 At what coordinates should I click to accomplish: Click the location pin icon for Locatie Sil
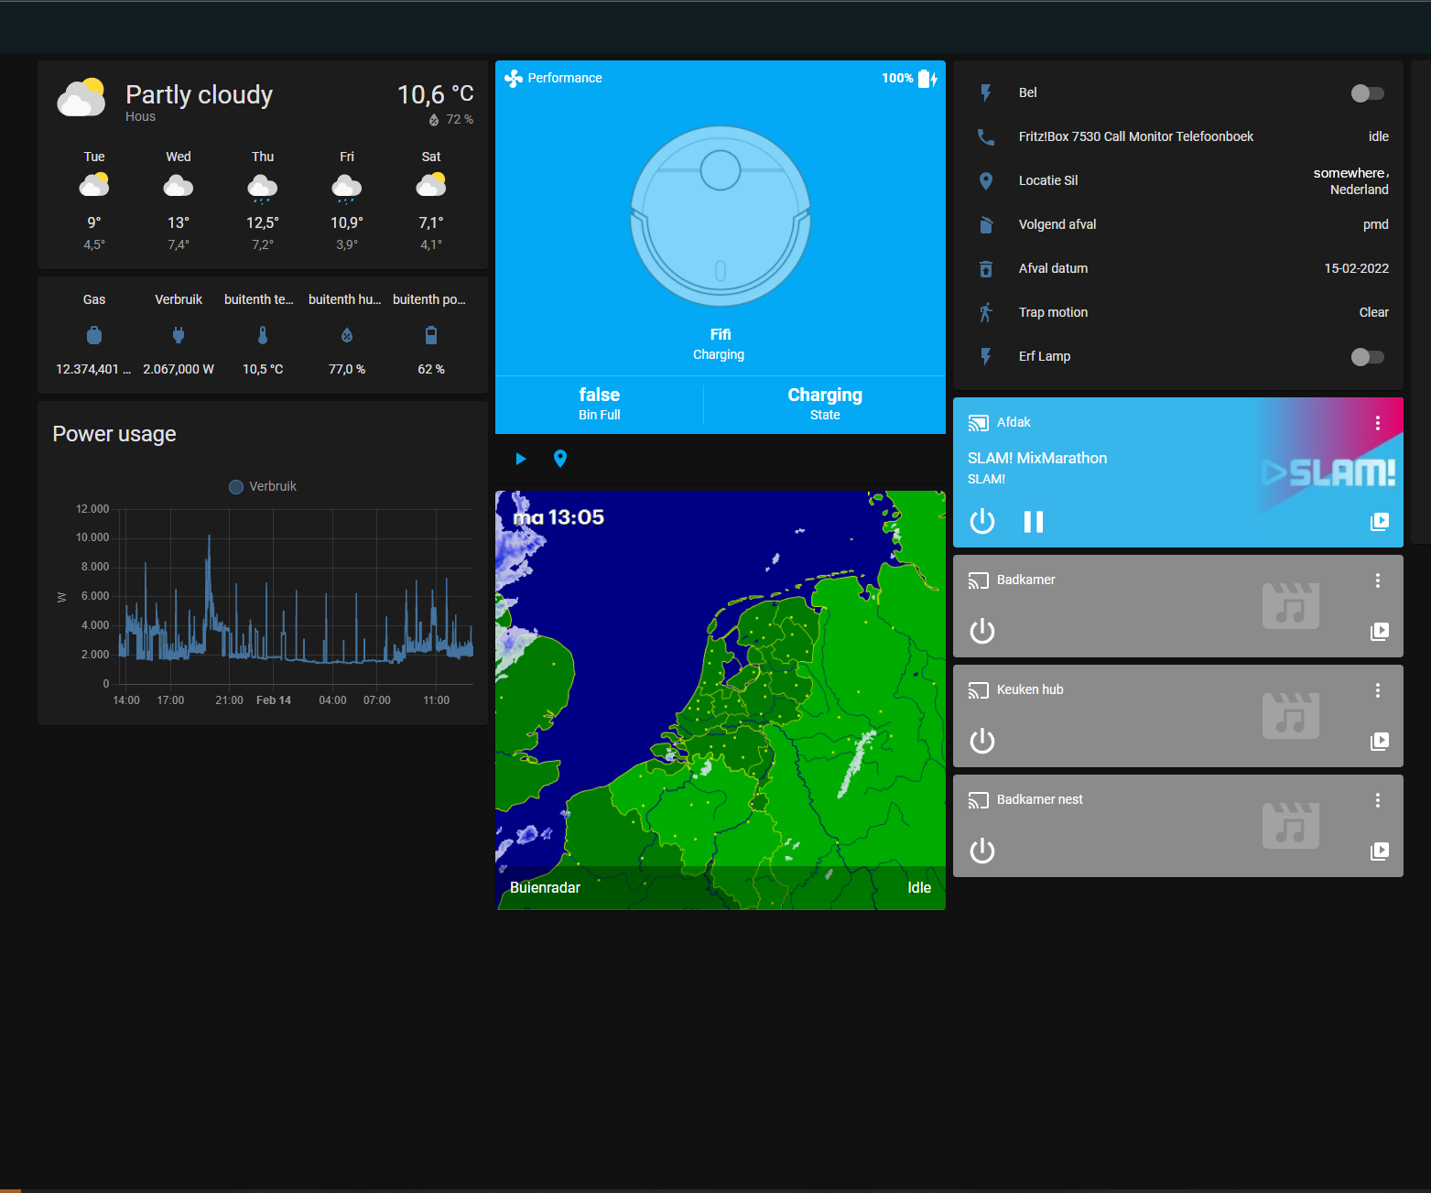(986, 180)
